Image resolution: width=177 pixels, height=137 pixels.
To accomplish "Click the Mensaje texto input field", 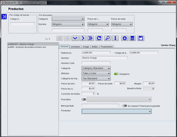I will coord(100,106).
